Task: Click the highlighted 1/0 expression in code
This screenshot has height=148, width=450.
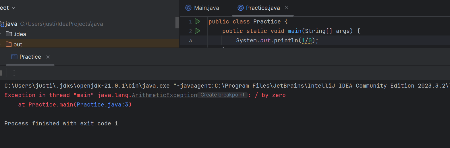Action: [306, 41]
